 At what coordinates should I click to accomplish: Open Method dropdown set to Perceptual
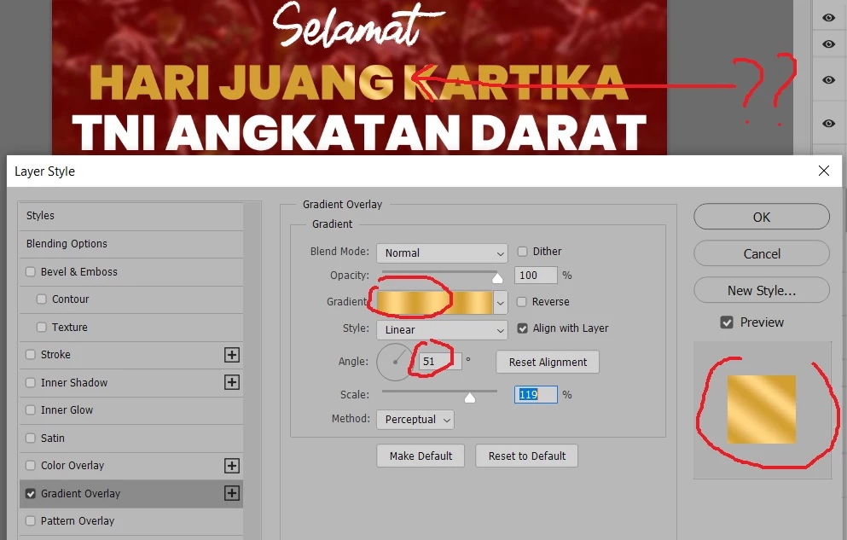[x=415, y=420]
